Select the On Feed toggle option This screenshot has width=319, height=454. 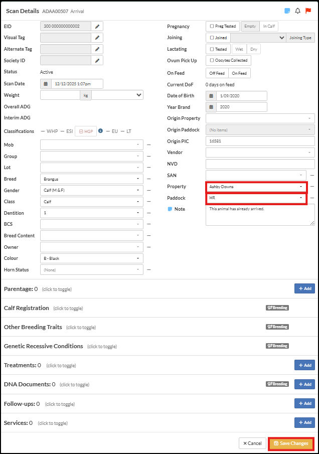point(239,73)
